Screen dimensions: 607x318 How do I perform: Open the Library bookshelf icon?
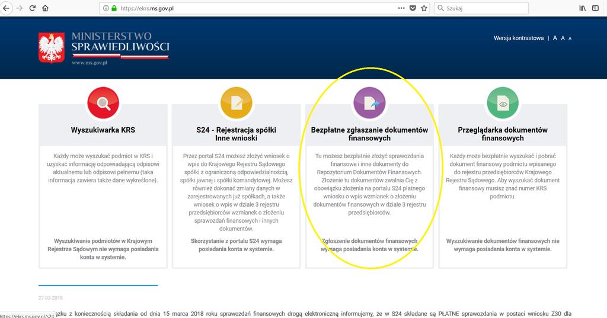coord(582,8)
